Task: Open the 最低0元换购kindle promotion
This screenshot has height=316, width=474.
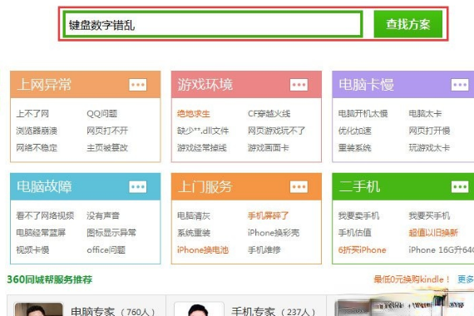Action: coord(412,279)
